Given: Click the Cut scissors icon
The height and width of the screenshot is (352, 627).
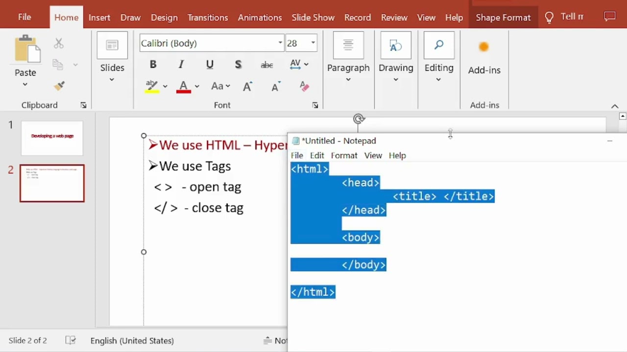Looking at the screenshot, I should coord(59,43).
